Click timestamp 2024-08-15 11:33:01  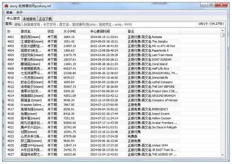(x=104, y=37)
